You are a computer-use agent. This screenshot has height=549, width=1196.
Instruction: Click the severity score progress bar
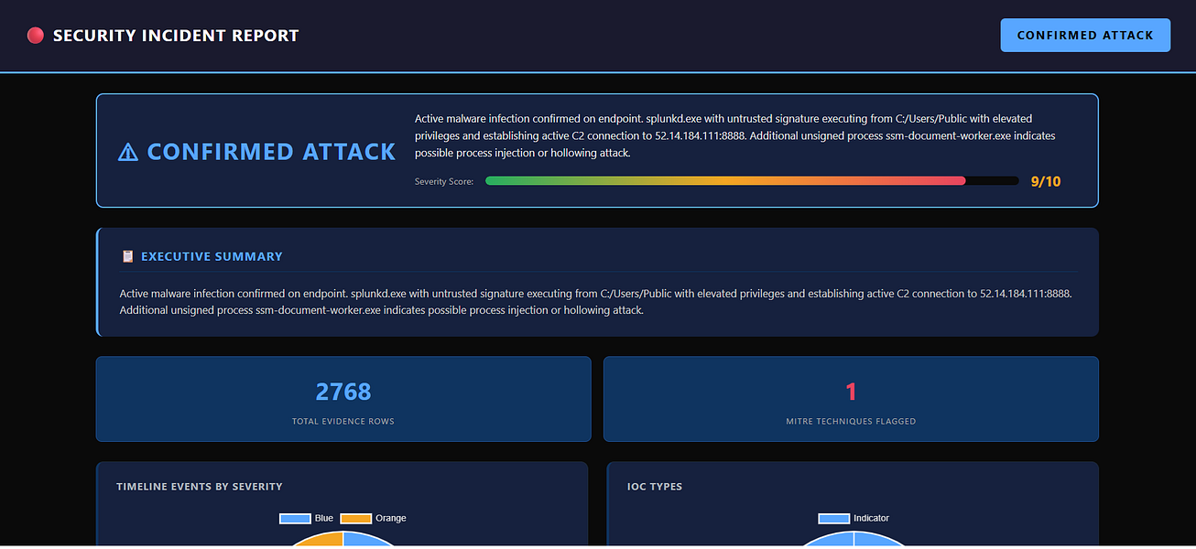pyautogui.click(x=752, y=181)
